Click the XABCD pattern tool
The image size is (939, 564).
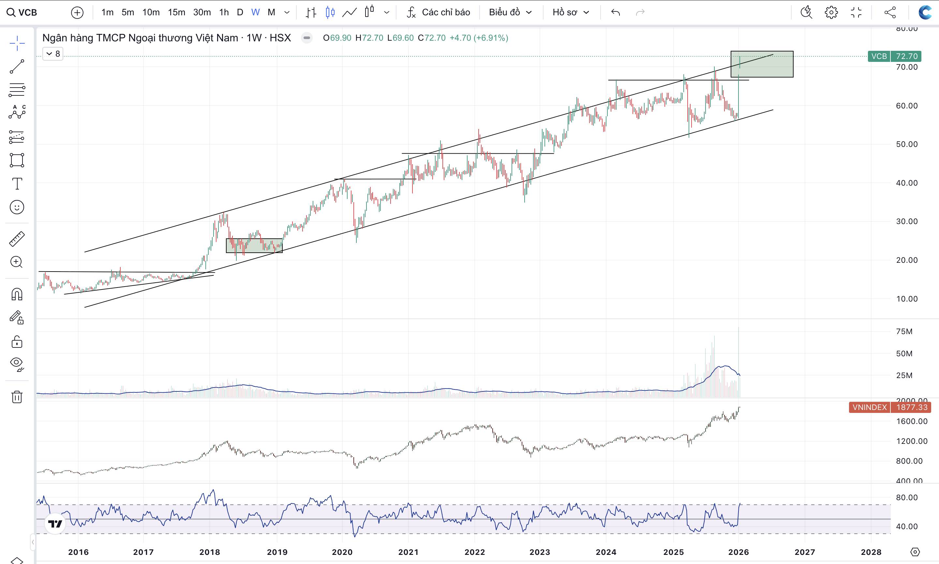pyautogui.click(x=17, y=112)
